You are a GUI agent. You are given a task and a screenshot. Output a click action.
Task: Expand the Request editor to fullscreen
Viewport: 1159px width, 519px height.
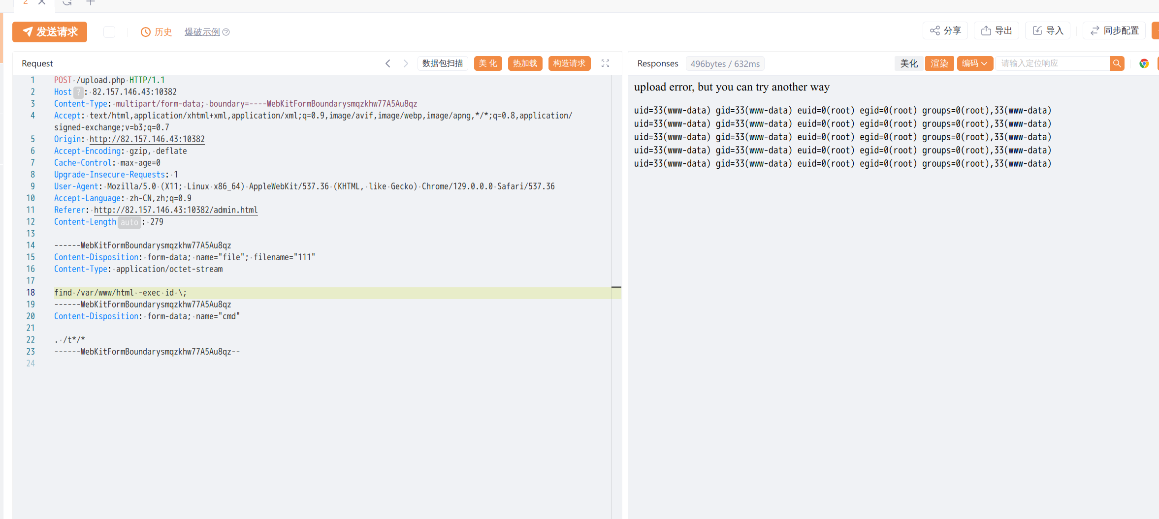(x=606, y=63)
